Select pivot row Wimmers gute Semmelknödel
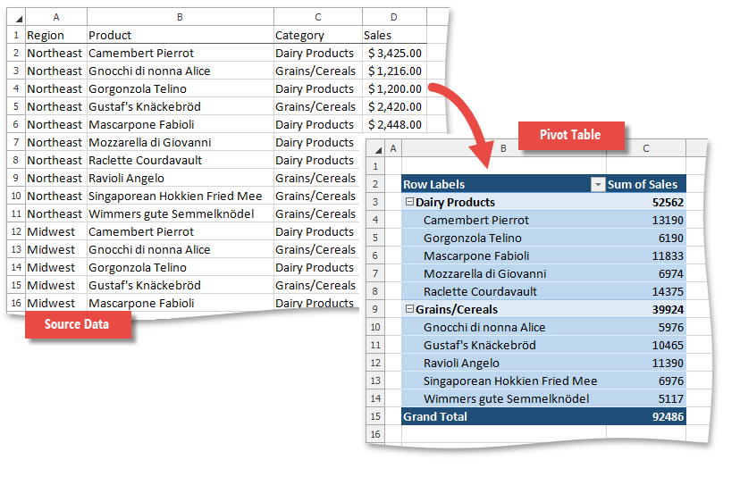The image size is (740, 477). (x=504, y=398)
